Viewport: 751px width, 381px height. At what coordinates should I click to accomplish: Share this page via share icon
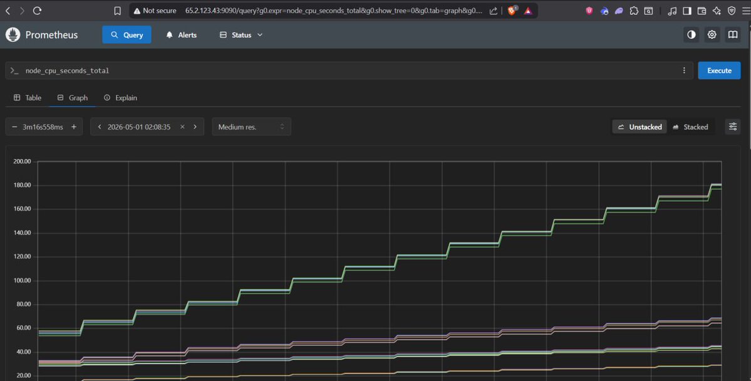494,11
